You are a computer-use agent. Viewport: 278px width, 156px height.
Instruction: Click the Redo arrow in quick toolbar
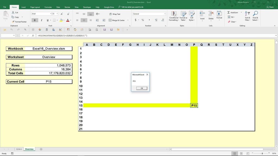coord(18,30)
